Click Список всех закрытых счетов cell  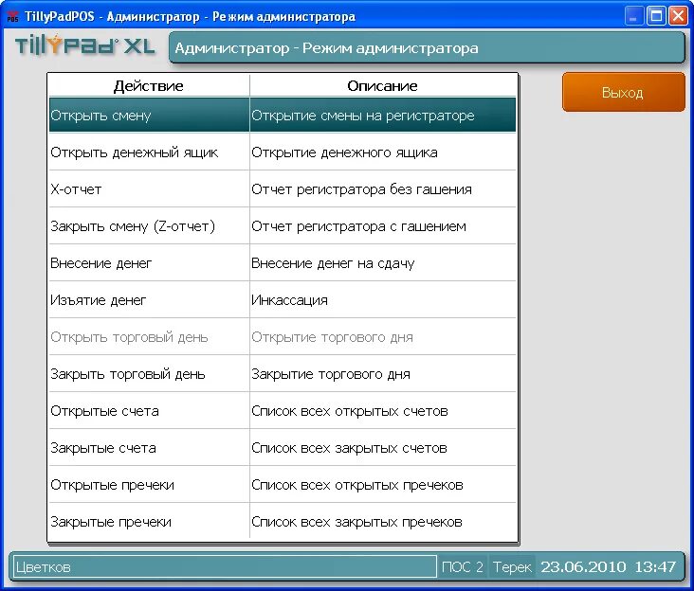(383, 447)
